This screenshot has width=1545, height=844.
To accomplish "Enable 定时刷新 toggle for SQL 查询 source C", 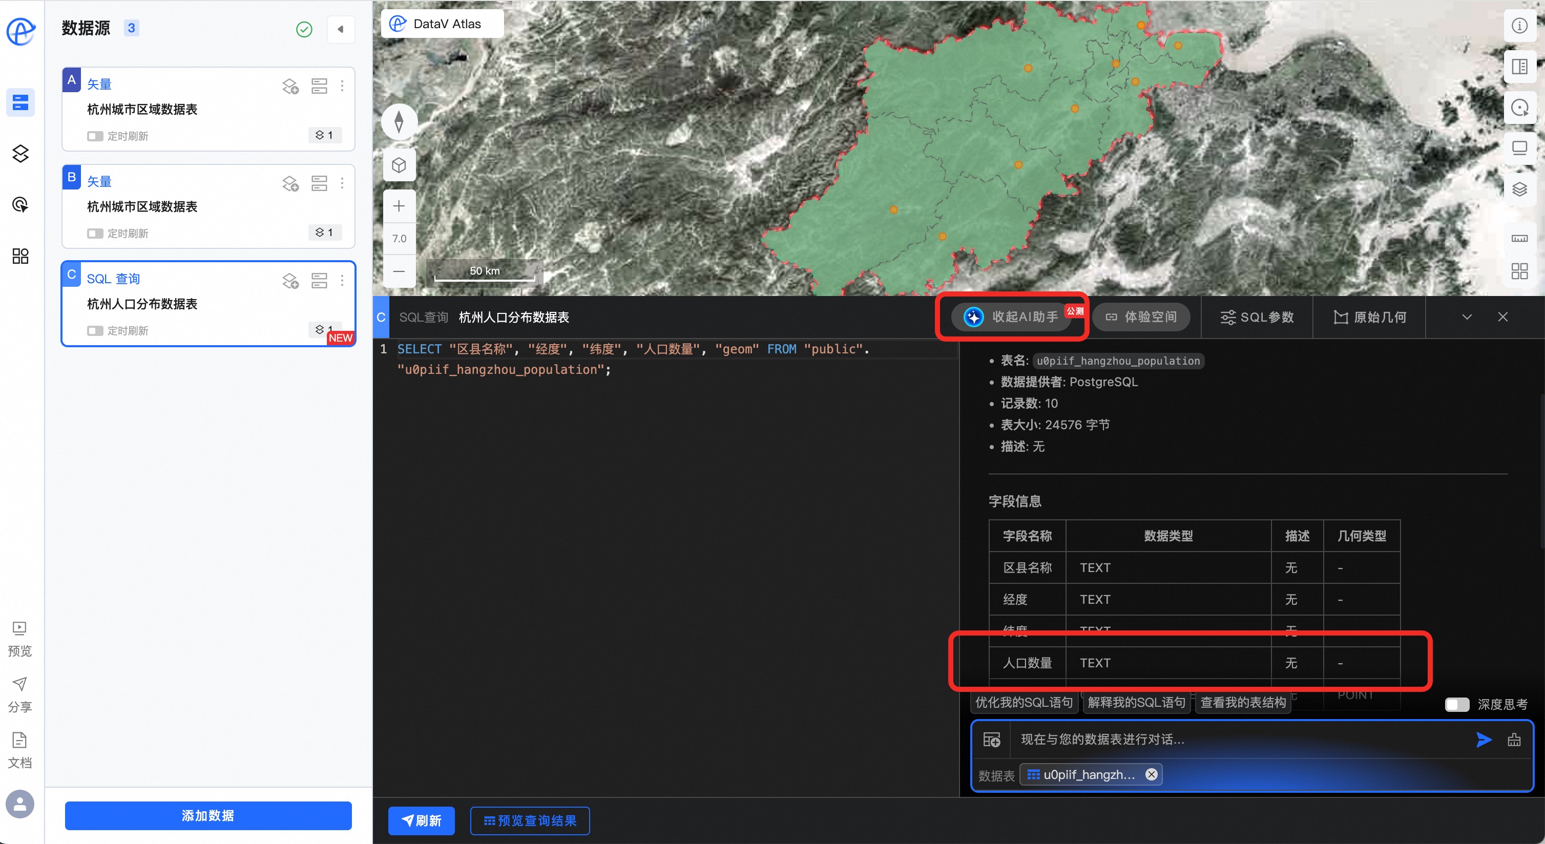I will [x=95, y=331].
